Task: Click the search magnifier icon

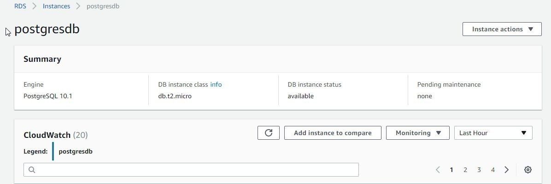Action: click(32, 170)
